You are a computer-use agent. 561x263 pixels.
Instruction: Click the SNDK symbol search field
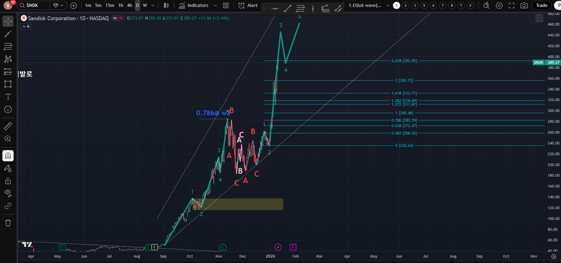[x=33, y=5]
